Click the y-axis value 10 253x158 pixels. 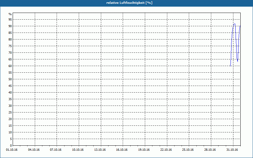(x=10, y=132)
